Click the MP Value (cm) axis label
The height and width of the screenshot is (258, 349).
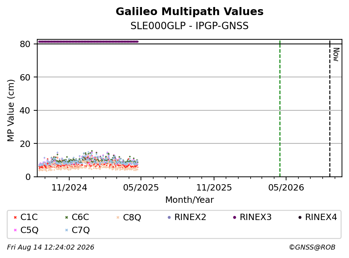[x=11, y=110]
